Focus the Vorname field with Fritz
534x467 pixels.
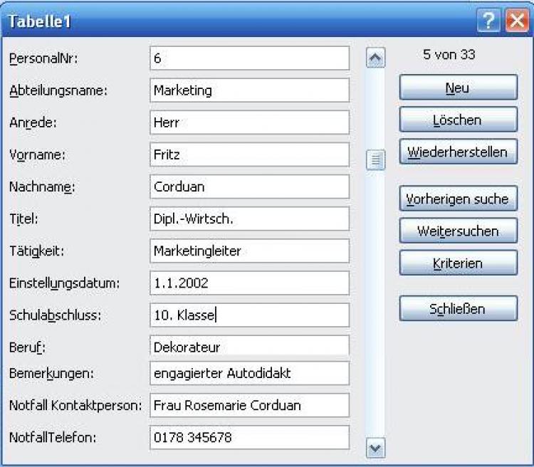coord(249,154)
